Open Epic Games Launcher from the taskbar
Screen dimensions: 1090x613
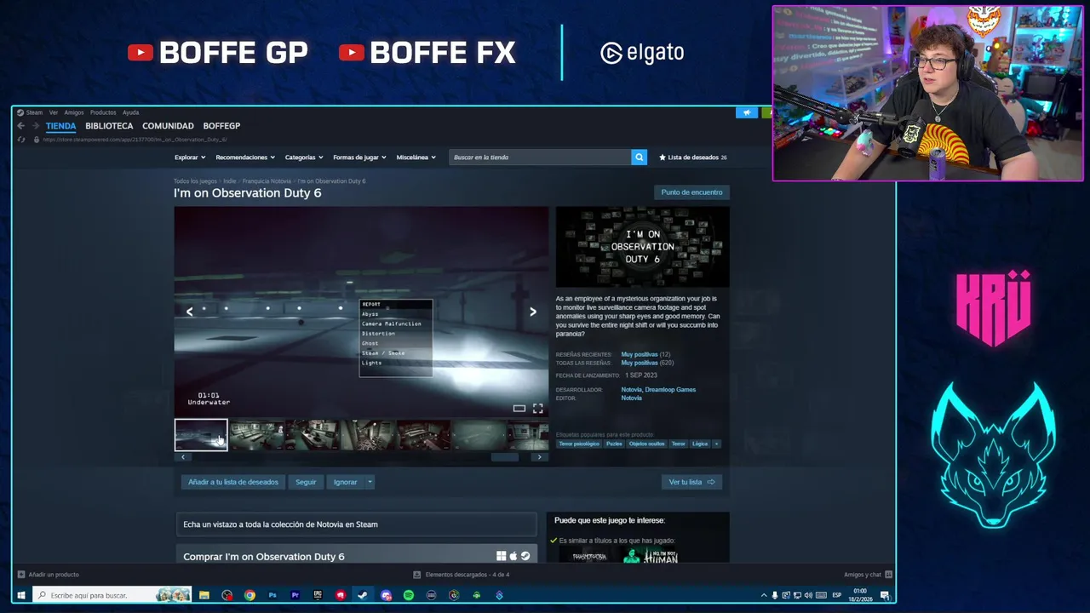point(318,595)
